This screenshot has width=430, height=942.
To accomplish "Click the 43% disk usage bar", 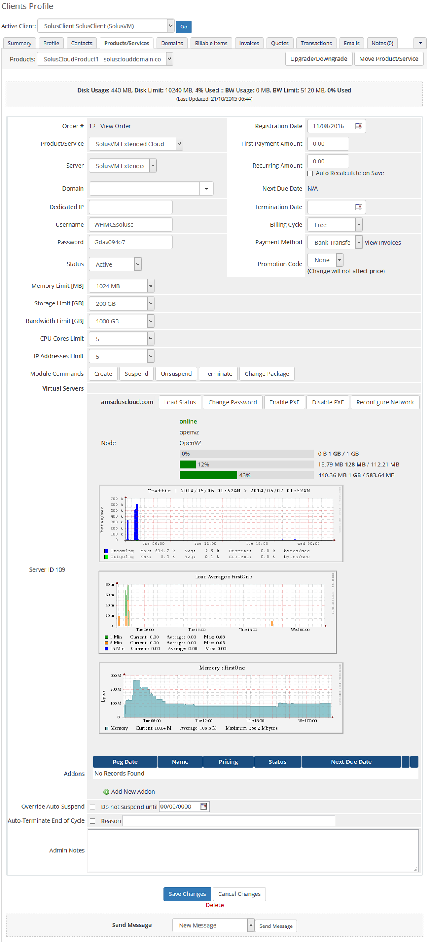I will 247,475.
